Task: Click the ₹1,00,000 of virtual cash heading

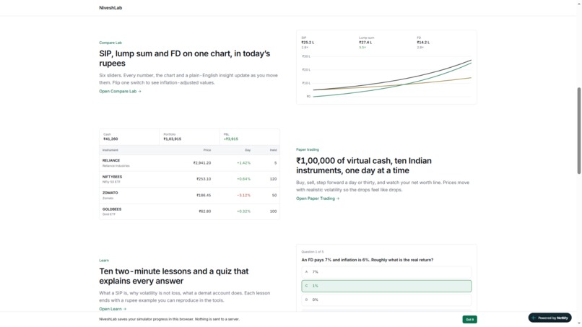Action: tap(364, 165)
